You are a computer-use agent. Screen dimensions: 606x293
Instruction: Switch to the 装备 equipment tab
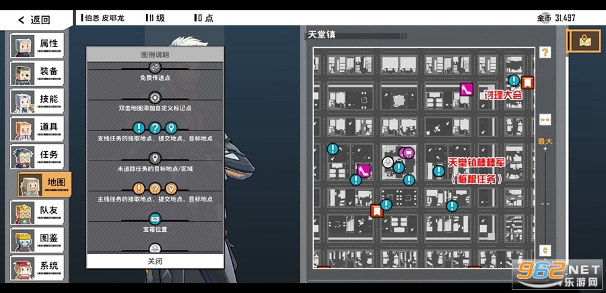click(37, 73)
